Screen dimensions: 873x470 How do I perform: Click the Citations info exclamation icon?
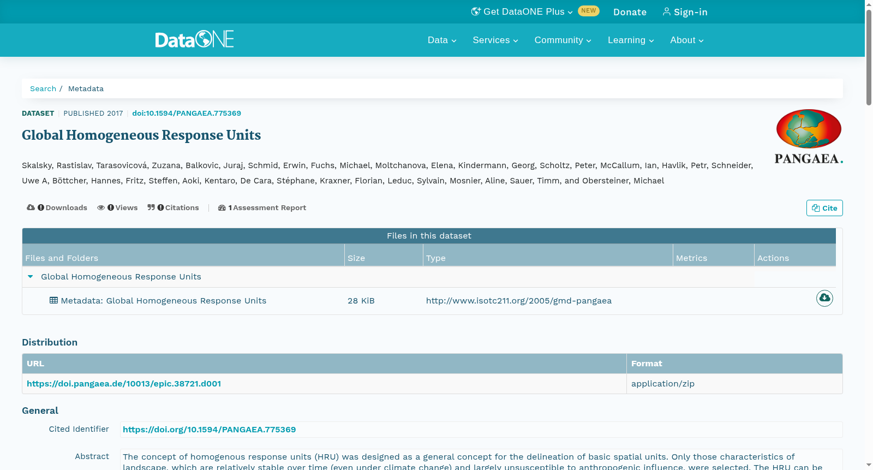coord(160,207)
